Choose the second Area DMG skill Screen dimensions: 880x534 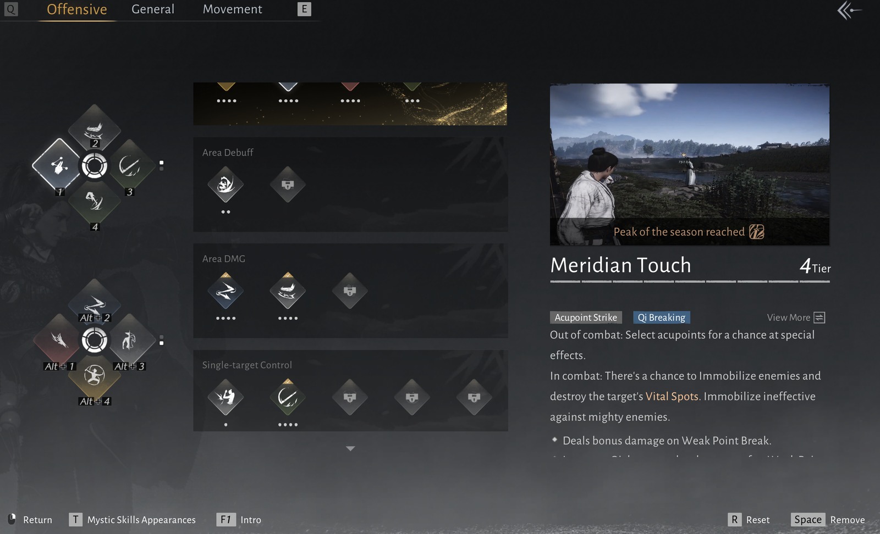pyautogui.click(x=288, y=291)
